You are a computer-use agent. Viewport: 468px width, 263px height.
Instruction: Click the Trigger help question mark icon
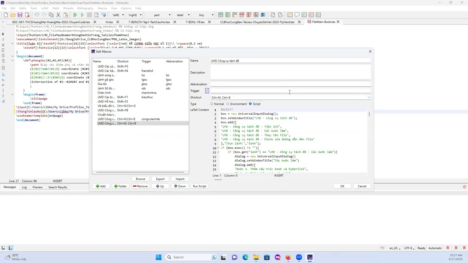point(207,91)
